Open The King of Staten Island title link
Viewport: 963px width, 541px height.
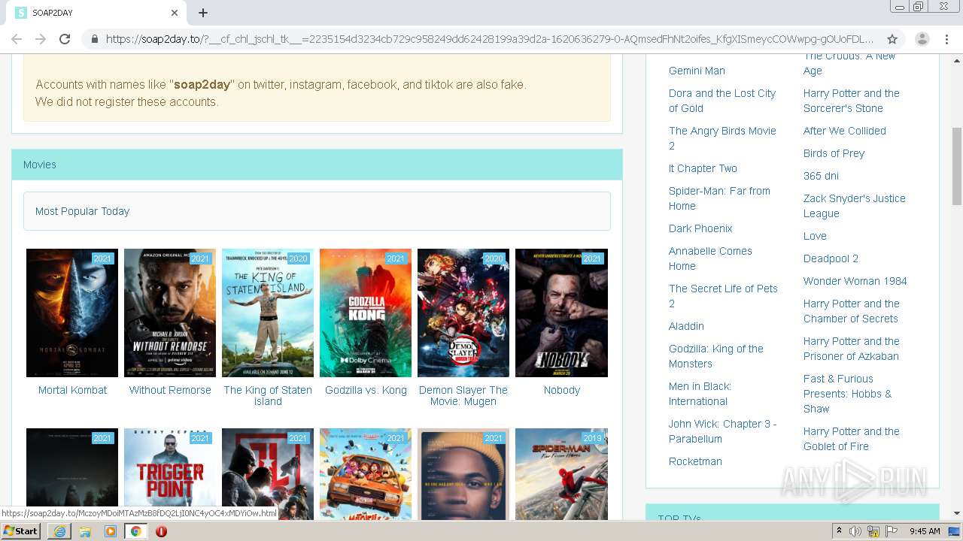pos(268,395)
